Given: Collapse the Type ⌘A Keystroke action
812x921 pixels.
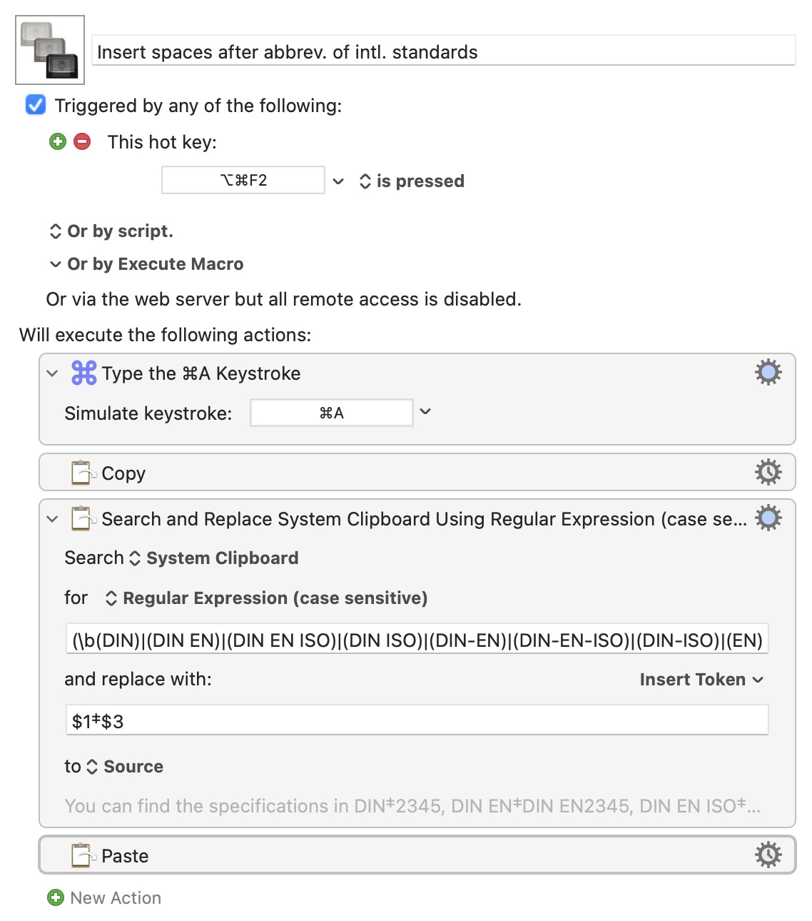Looking at the screenshot, I should click(52, 373).
